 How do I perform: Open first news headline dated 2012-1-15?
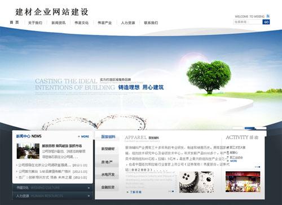(x=53, y=165)
